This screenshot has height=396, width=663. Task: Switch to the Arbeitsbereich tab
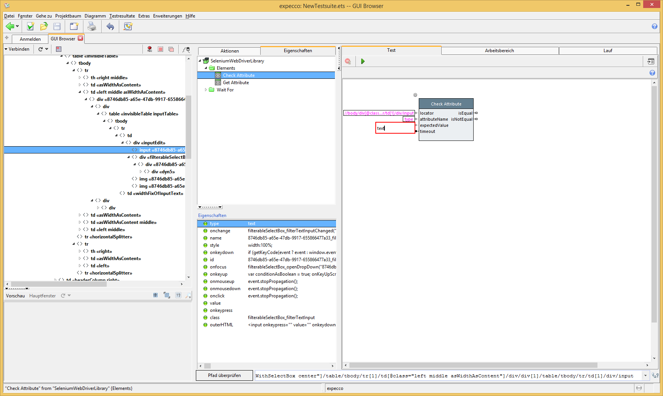(499, 51)
